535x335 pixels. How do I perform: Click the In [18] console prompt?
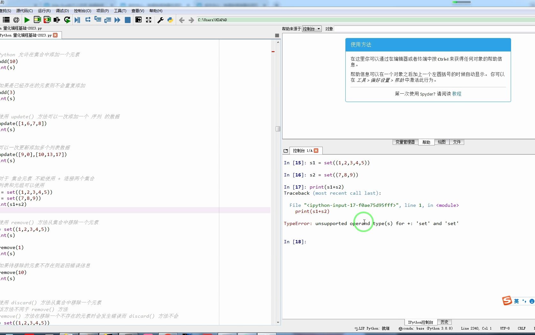click(295, 242)
